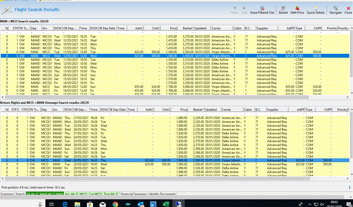Open Google Chrome from the taskbar

click(x=115, y=204)
